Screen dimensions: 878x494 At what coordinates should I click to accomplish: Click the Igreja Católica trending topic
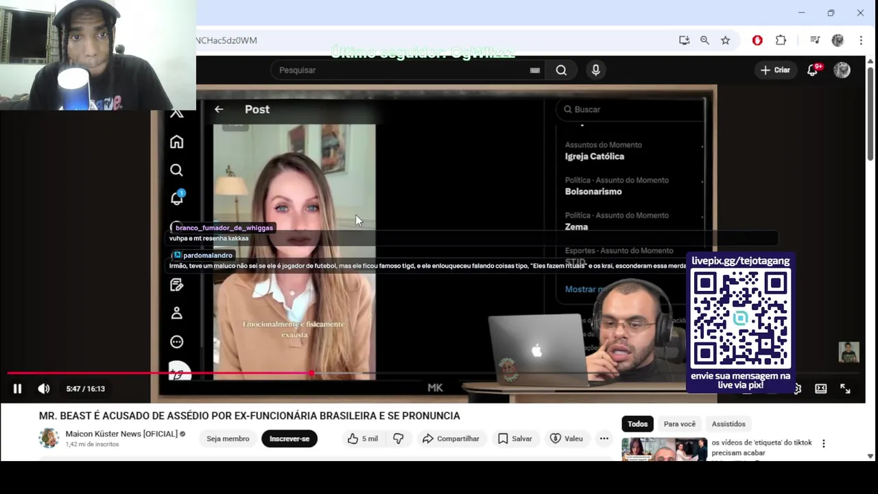coord(595,156)
